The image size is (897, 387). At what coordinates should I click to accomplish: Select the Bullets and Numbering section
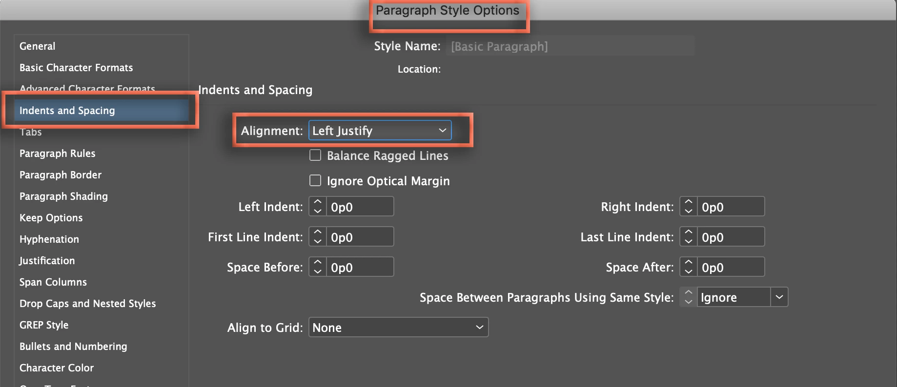(73, 347)
